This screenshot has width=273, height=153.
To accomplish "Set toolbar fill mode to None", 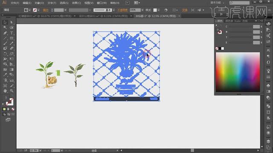I will [x=13, y=109].
